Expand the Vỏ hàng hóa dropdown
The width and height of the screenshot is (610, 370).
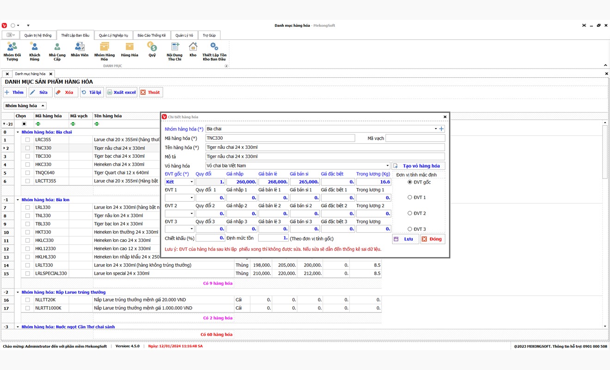[x=387, y=166]
